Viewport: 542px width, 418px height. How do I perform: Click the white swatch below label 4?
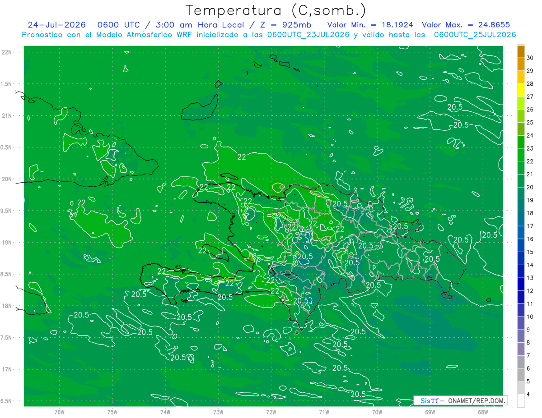521,401
